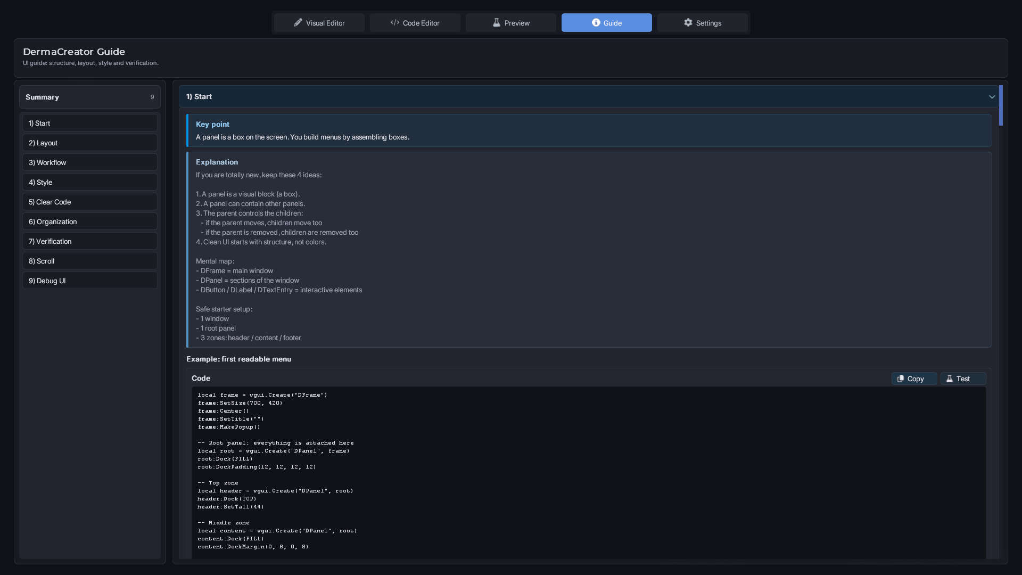Screen dimensions: 1022x575
Task: Select the pencil icon on Visual Editor
Action: coord(298,23)
